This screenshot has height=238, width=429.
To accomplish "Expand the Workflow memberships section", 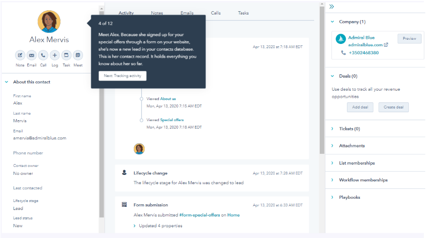I will (332, 180).
